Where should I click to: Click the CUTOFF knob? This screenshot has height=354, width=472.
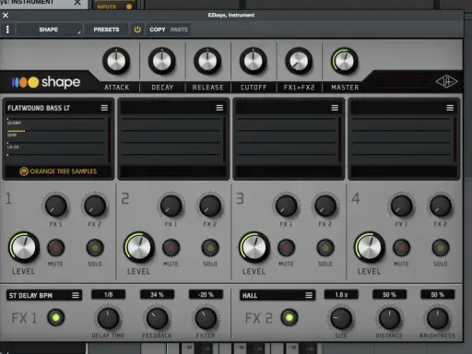coord(254,61)
